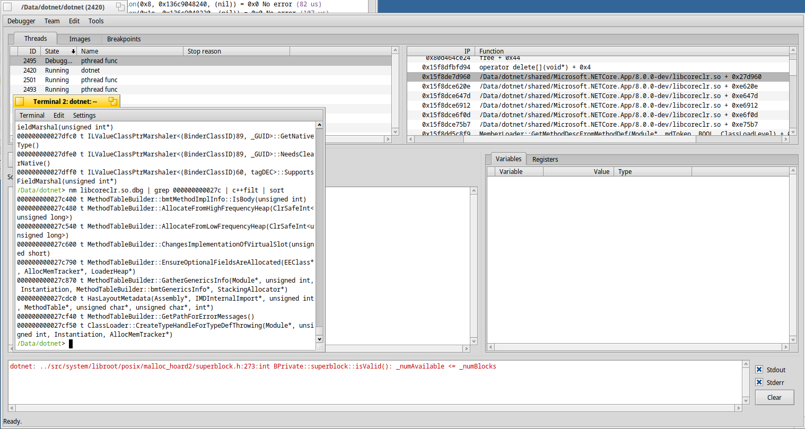Viewport: 805px width, 429px height.
Task: Click the down scroll arrow of the Variables panel
Action: pyautogui.click(x=793, y=339)
